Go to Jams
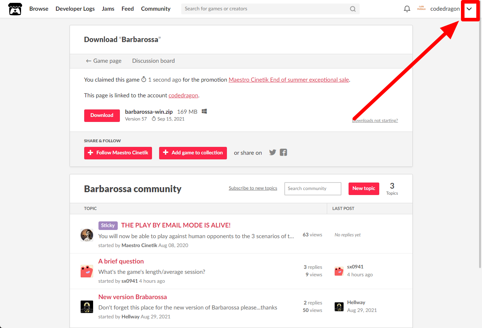Screen dimensions: 482x328 point(108,9)
